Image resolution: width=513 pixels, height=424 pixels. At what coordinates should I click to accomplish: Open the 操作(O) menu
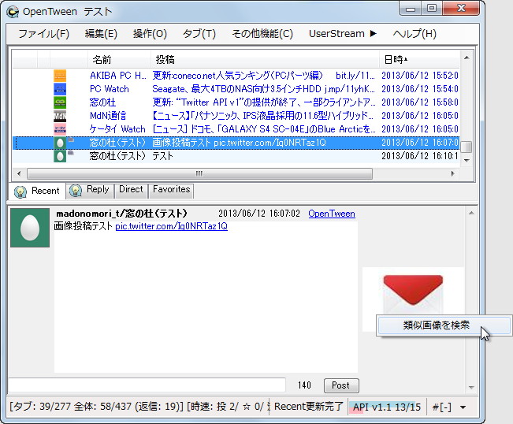(x=150, y=34)
